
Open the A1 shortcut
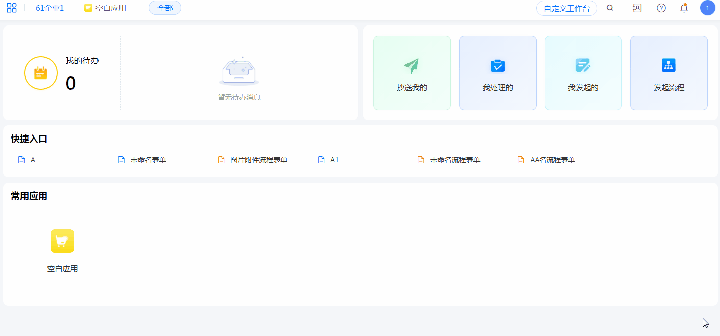coord(334,160)
